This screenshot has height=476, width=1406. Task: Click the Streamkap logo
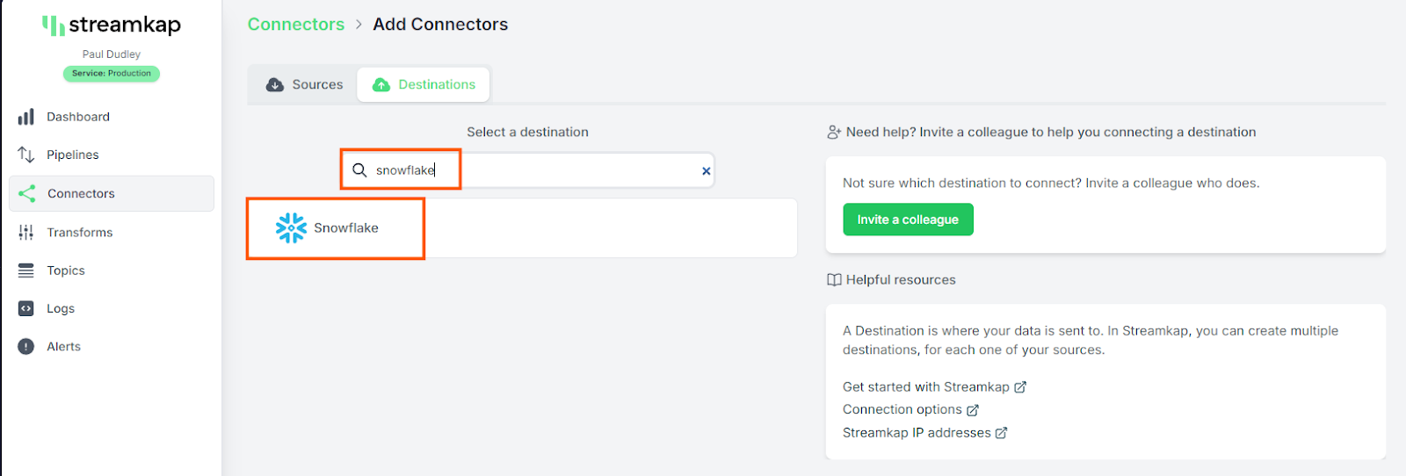click(x=112, y=25)
